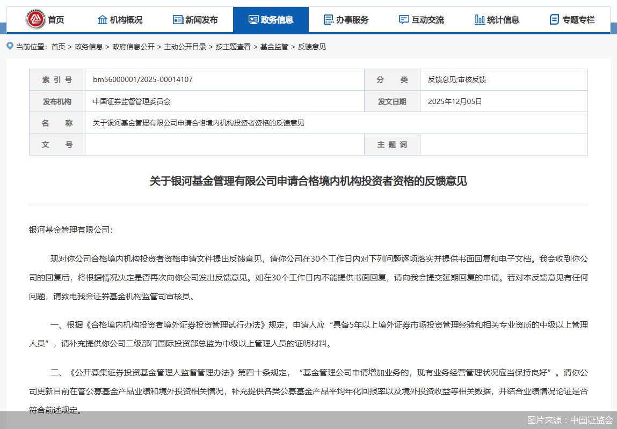Viewport: 617px width, 429px height.
Task: Select the building icon beside 机构概况
Action: (102, 19)
